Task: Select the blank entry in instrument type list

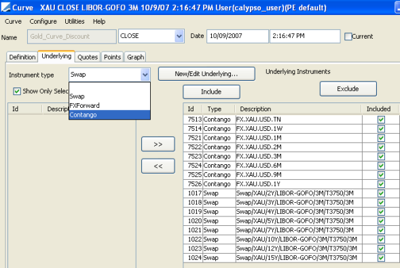Action: 109,87
